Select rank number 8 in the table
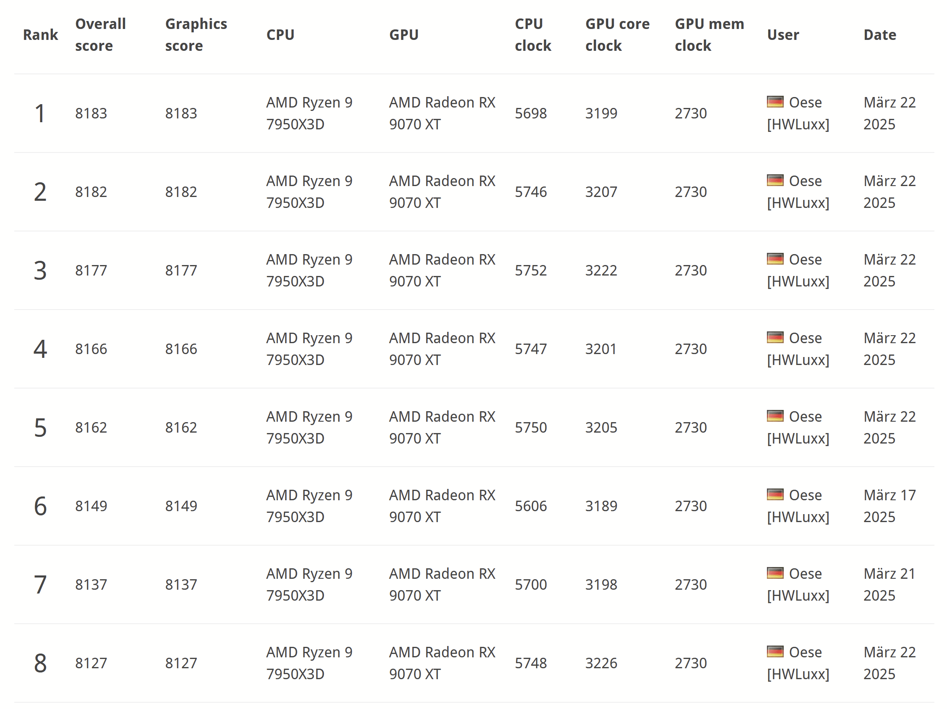Screen dimensions: 947x709 click(x=40, y=663)
